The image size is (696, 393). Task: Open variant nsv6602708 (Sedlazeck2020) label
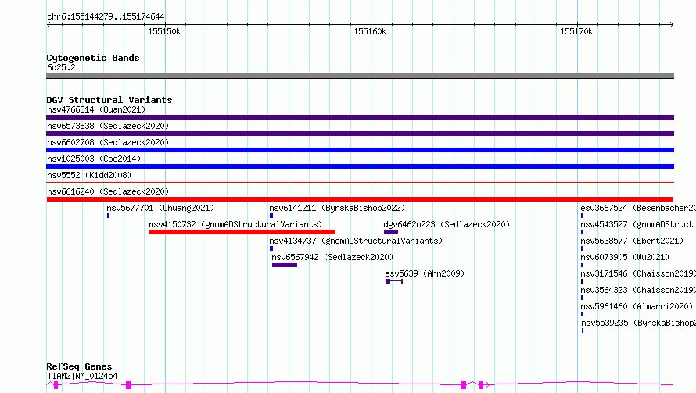click(108, 142)
